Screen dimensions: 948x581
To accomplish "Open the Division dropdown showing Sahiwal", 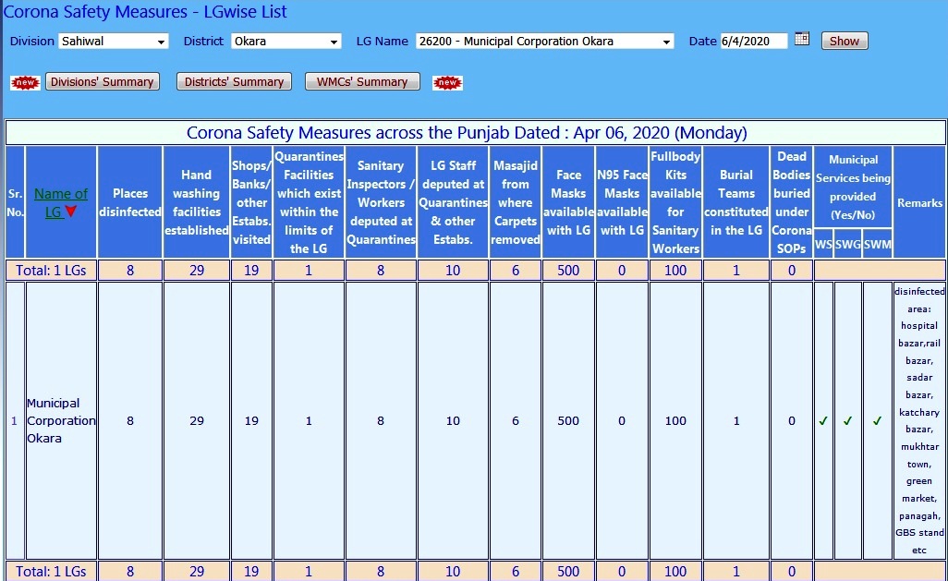I will (113, 42).
